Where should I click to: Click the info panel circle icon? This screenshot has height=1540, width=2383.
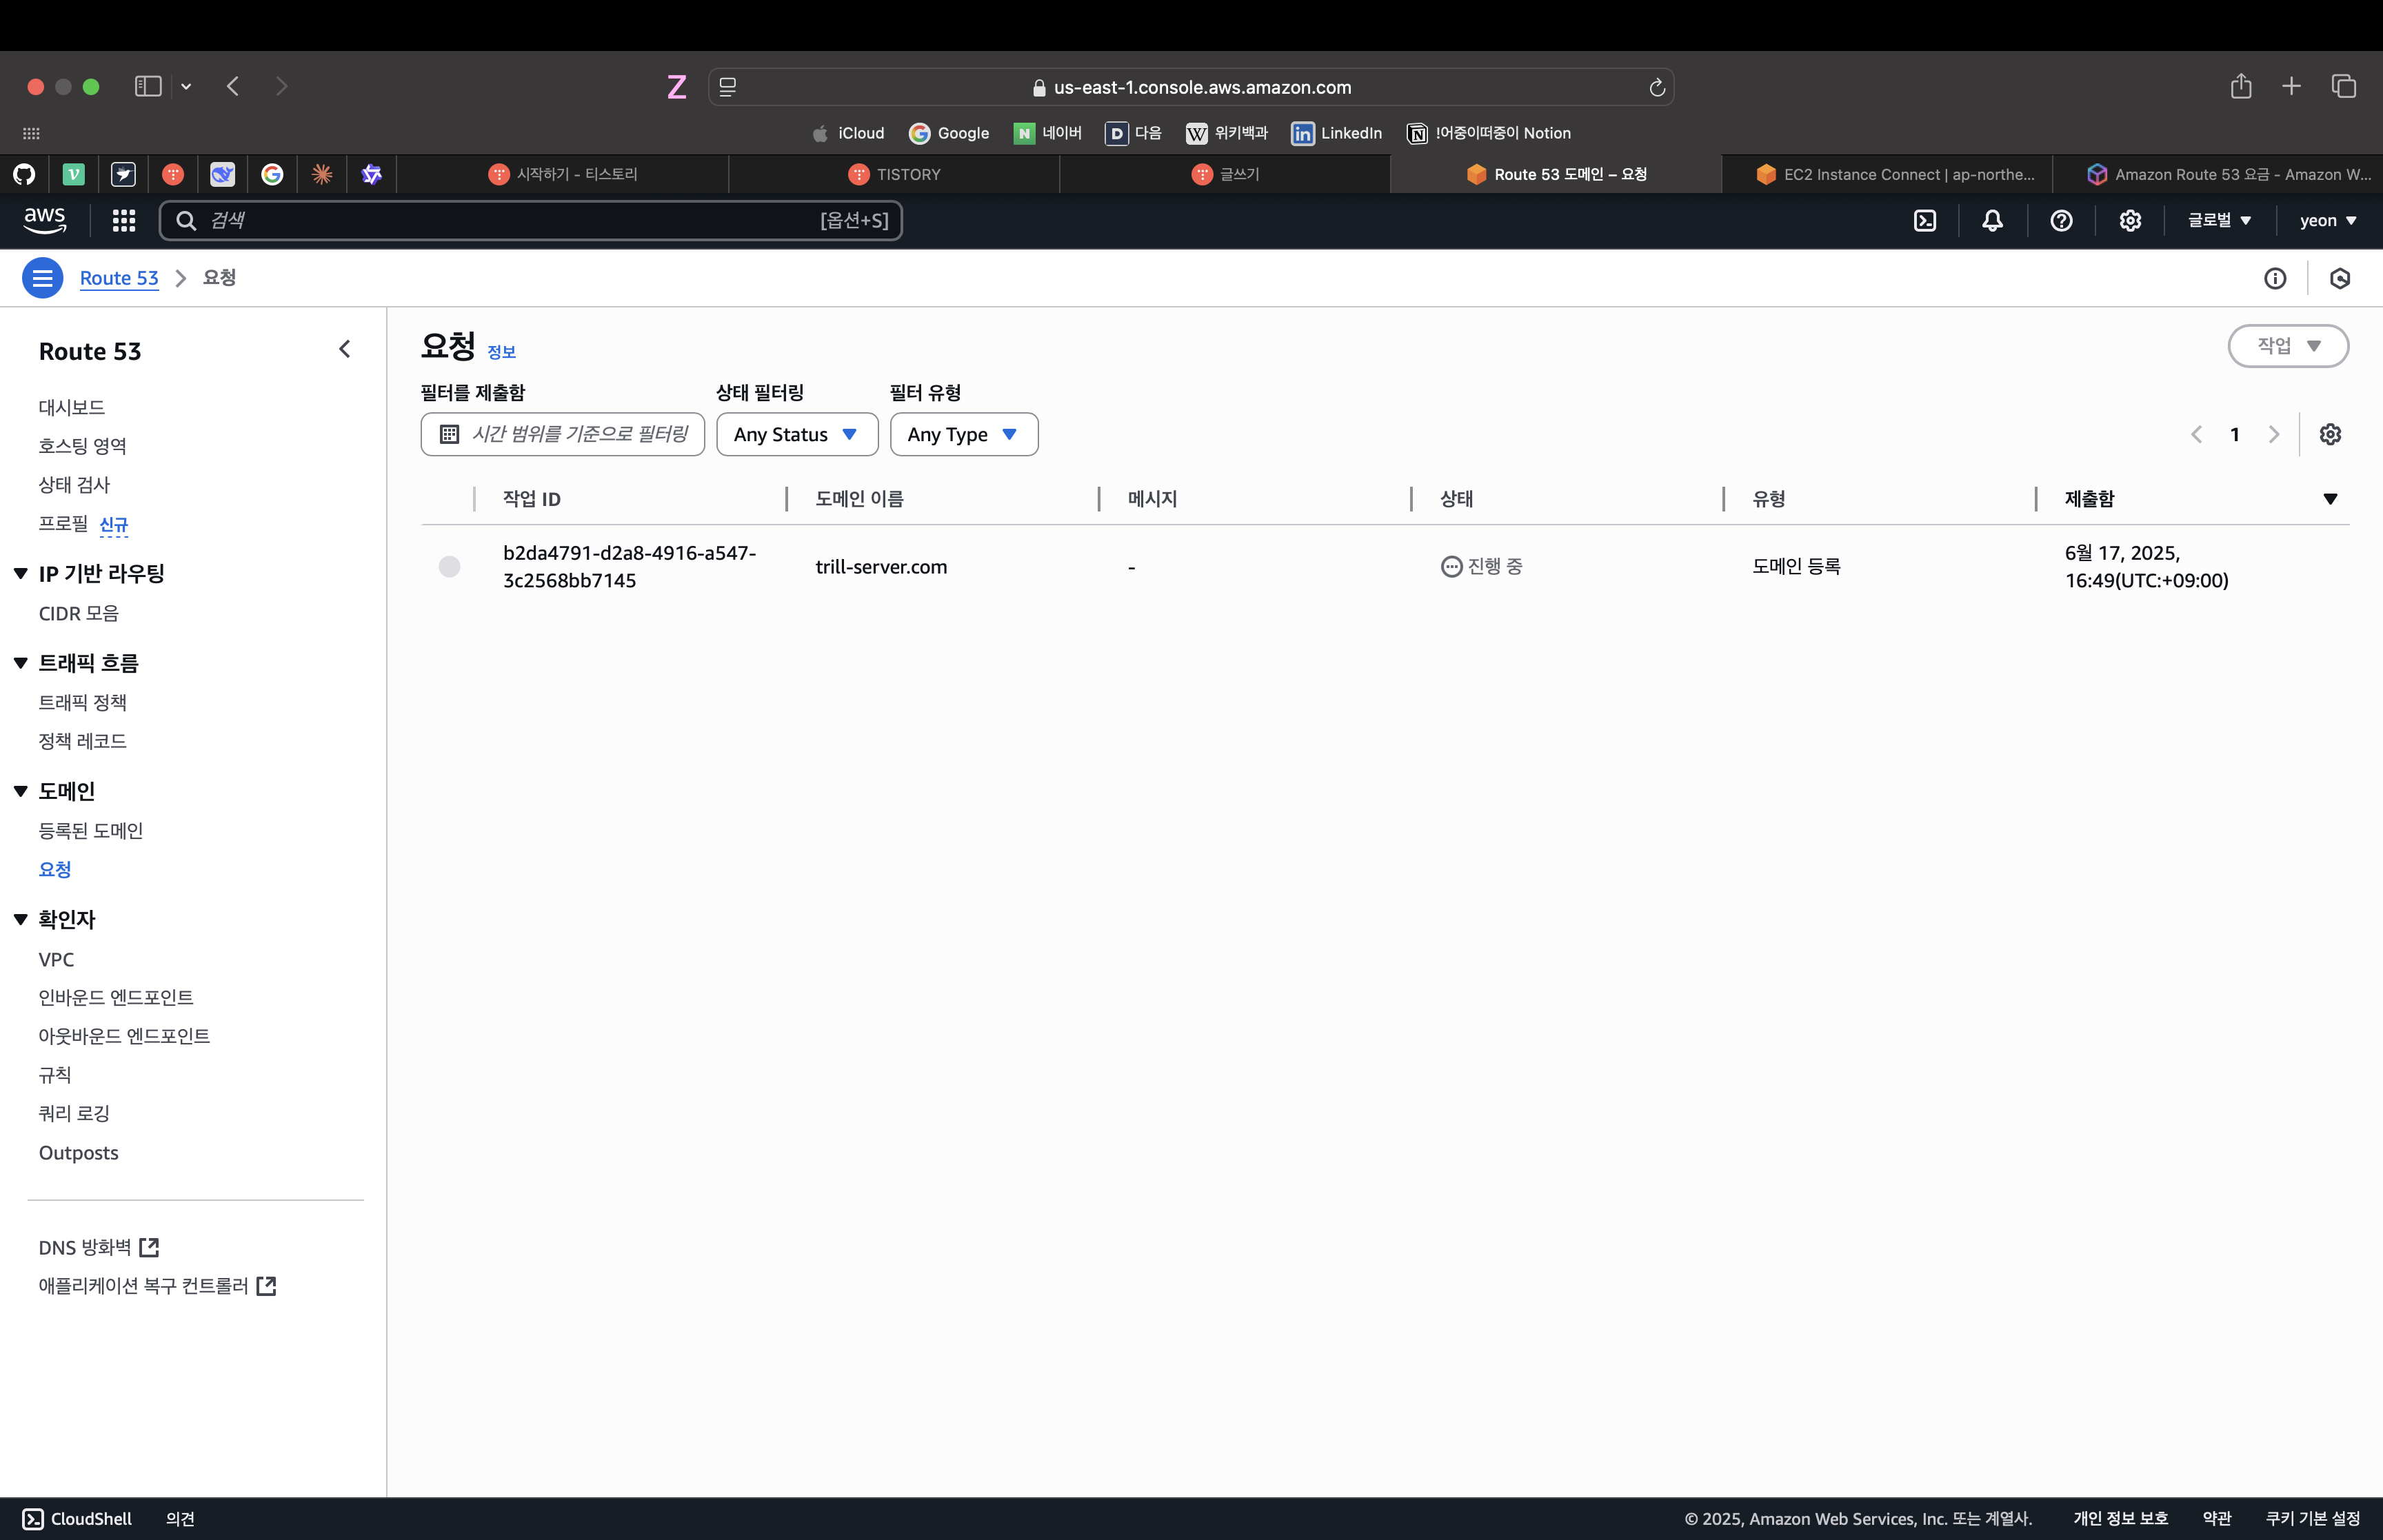coord(2275,279)
